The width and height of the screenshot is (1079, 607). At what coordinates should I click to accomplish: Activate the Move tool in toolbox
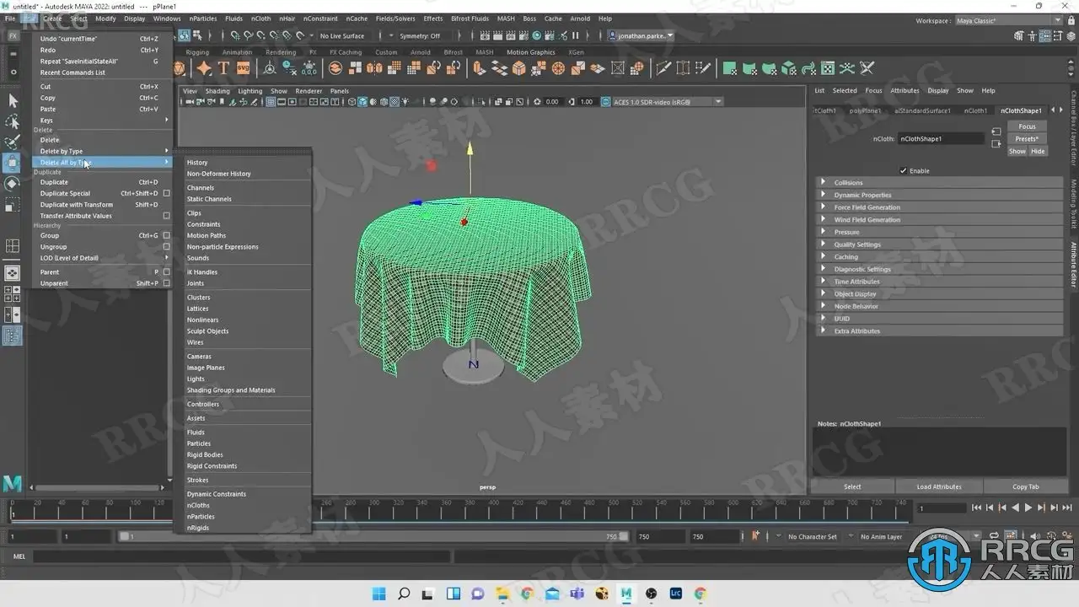click(13, 163)
